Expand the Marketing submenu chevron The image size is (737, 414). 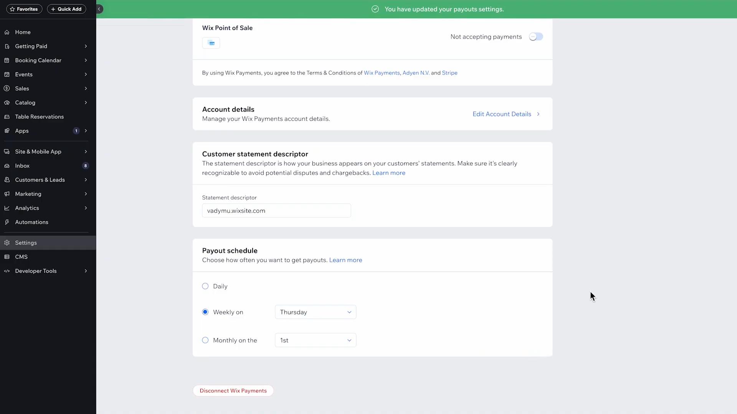(86, 194)
